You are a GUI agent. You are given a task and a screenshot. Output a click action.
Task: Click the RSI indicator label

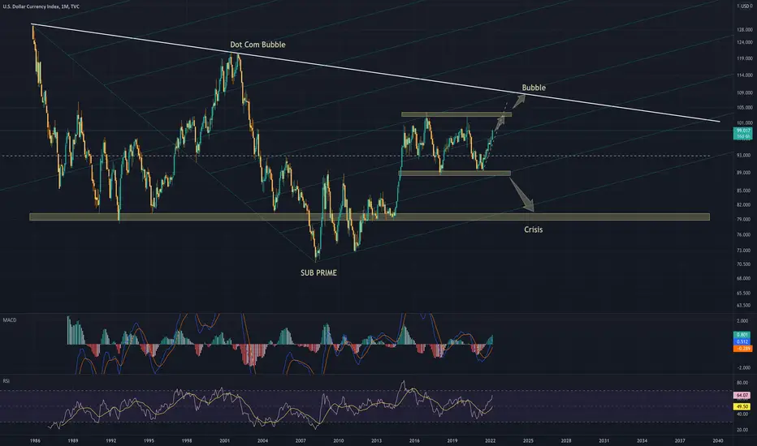tap(6, 381)
